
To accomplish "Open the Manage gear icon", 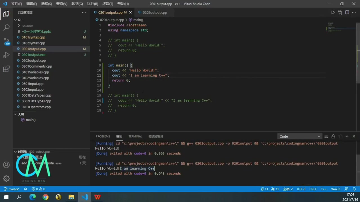I will click(6, 178).
